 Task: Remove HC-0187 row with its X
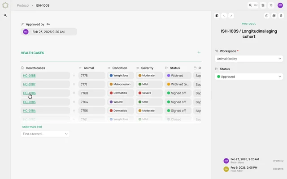(x=74, y=84)
